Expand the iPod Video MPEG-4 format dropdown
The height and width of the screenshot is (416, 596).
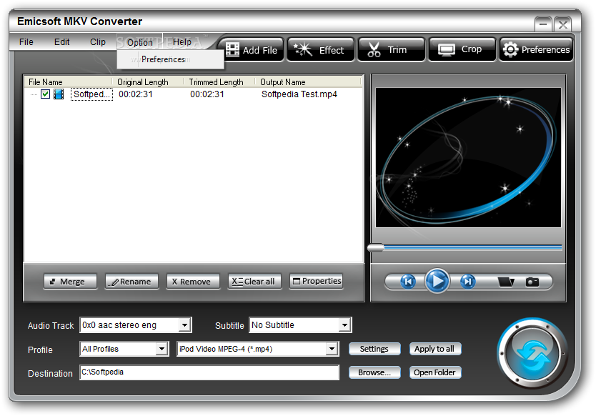pos(332,349)
